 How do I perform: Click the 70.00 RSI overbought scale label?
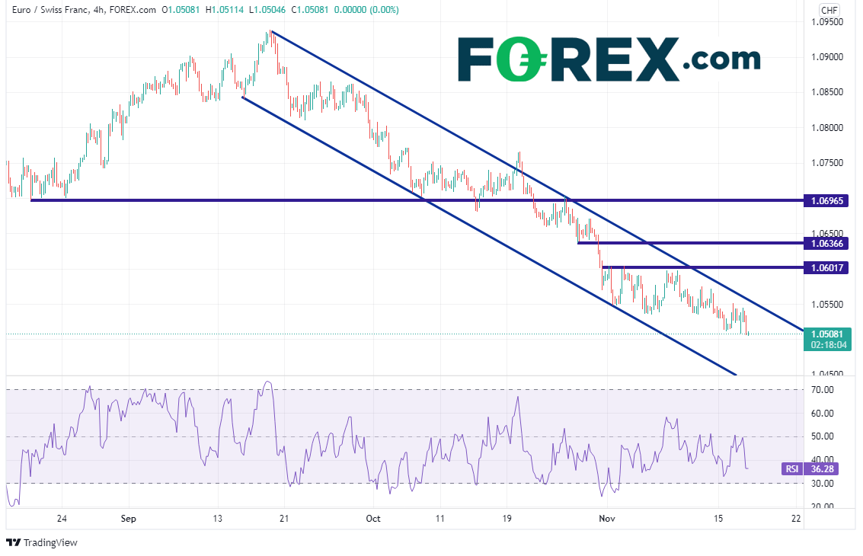pyautogui.click(x=822, y=390)
